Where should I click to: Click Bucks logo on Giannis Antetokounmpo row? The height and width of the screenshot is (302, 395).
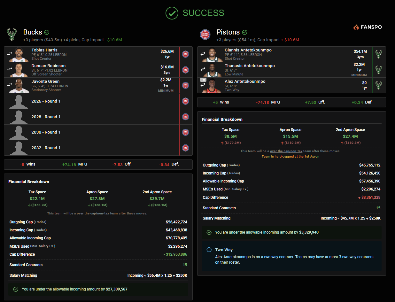(x=379, y=54)
